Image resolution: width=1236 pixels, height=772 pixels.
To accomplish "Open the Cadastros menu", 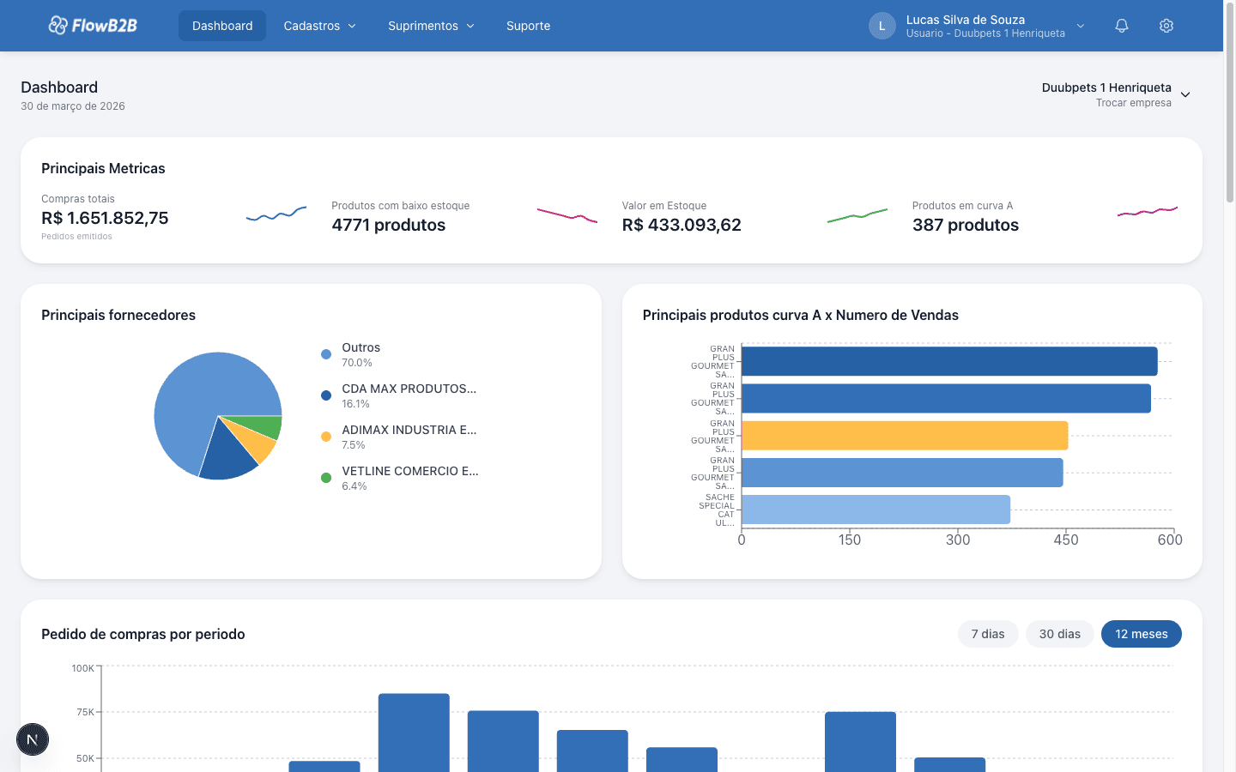I will point(319,26).
